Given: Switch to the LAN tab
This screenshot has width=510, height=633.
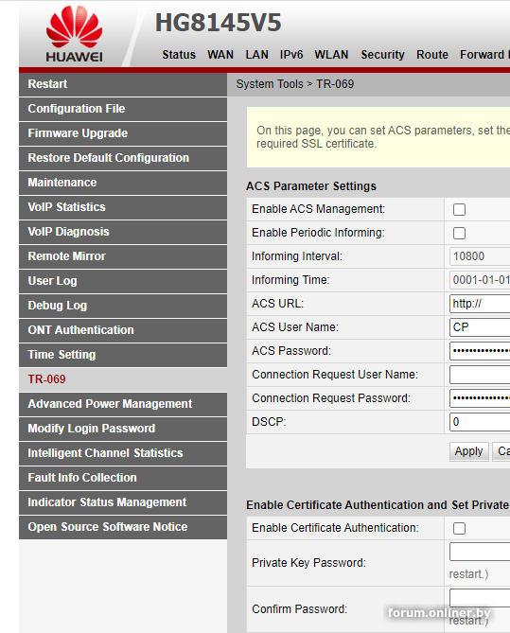Looking at the screenshot, I should [x=256, y=55].
